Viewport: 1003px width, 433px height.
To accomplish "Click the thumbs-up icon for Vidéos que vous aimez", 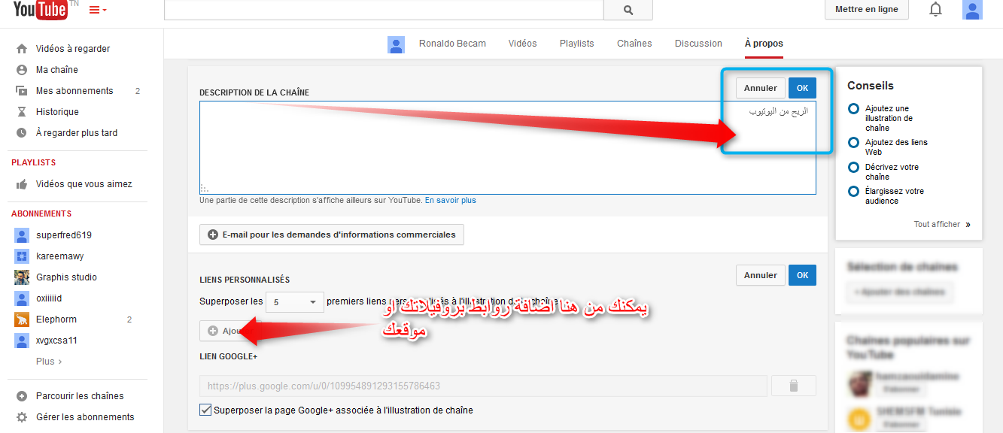I will (x=22, y=184).
